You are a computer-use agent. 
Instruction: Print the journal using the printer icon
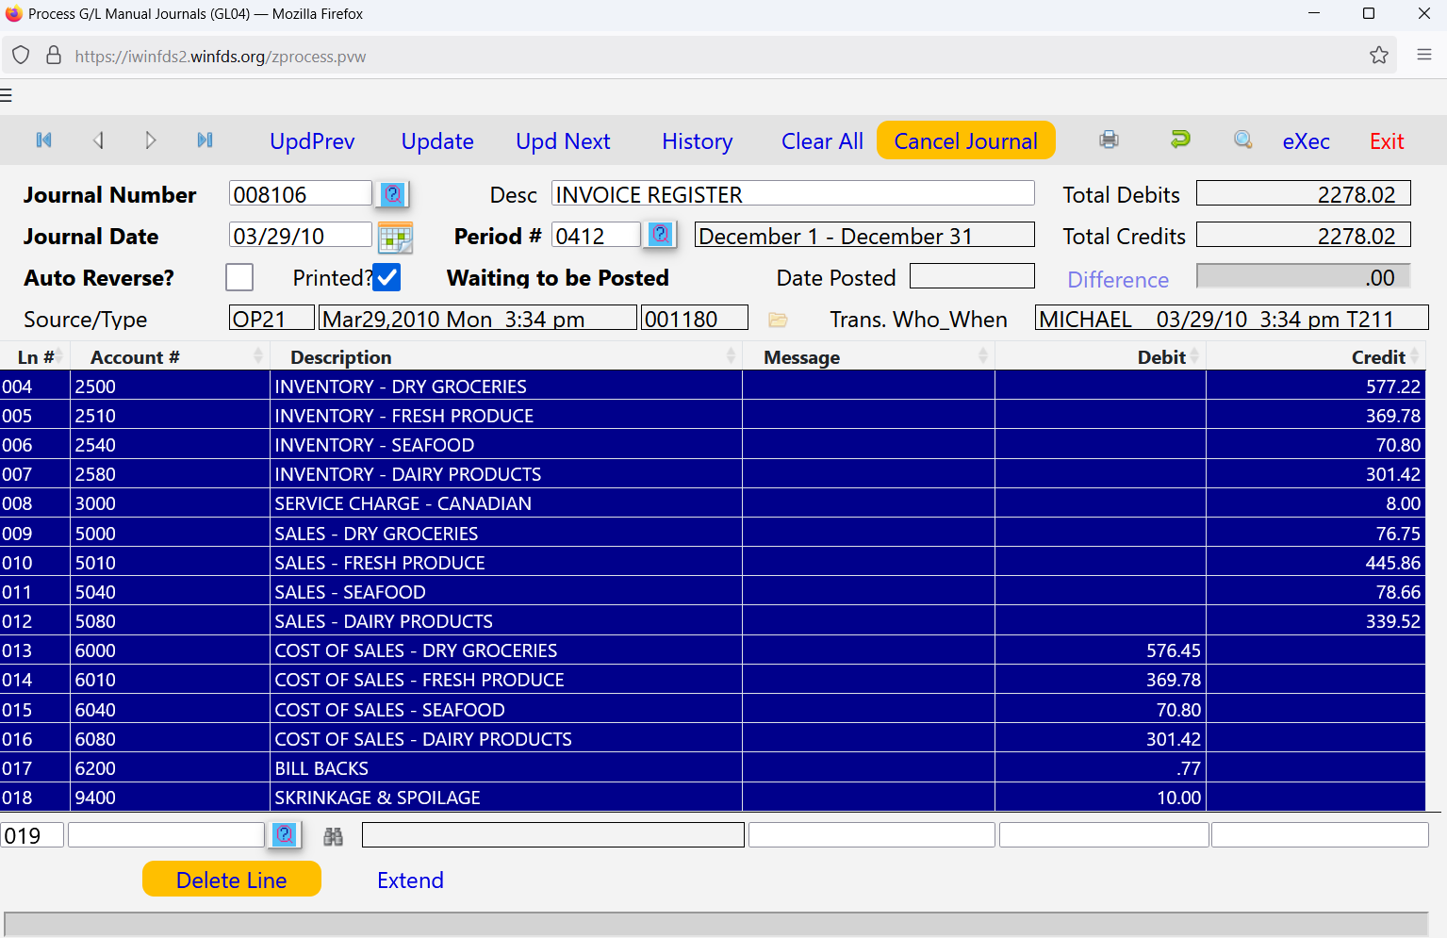click(x=1109, y=139)
